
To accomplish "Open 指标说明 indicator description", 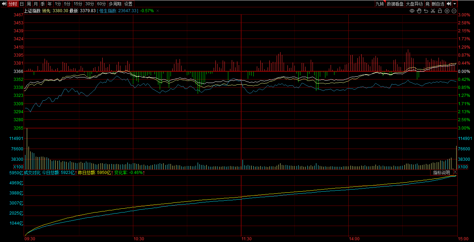I will (x=442, y=173).
